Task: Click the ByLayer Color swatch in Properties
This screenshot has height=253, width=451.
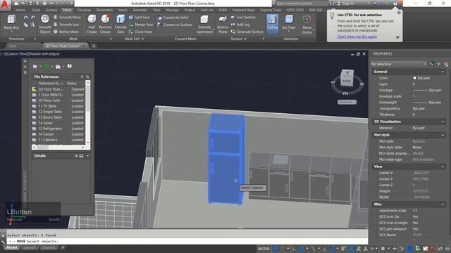Action: point(414,78)
